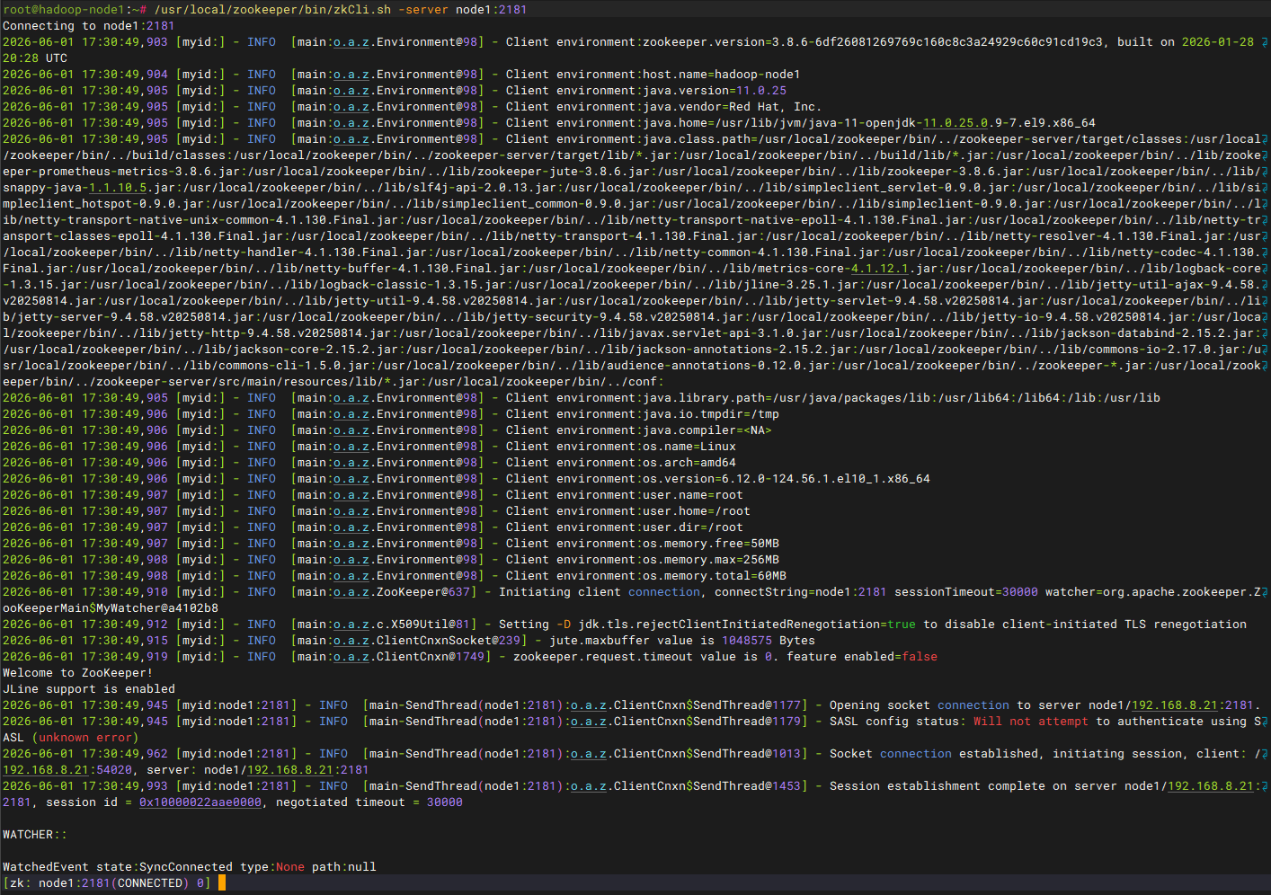Select the 'Welcome to ZooKeeper!' line
1271x895 pixels.
(x=78, y=673)
